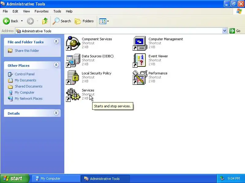The height and width of the screenshot is (183, 245).
Task: Collapse the Other Places panel
Action: coord(56,65)
